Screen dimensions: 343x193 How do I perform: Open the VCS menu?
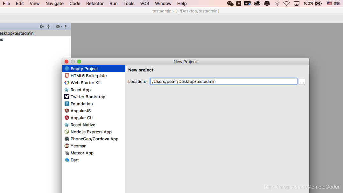point(144,4)
